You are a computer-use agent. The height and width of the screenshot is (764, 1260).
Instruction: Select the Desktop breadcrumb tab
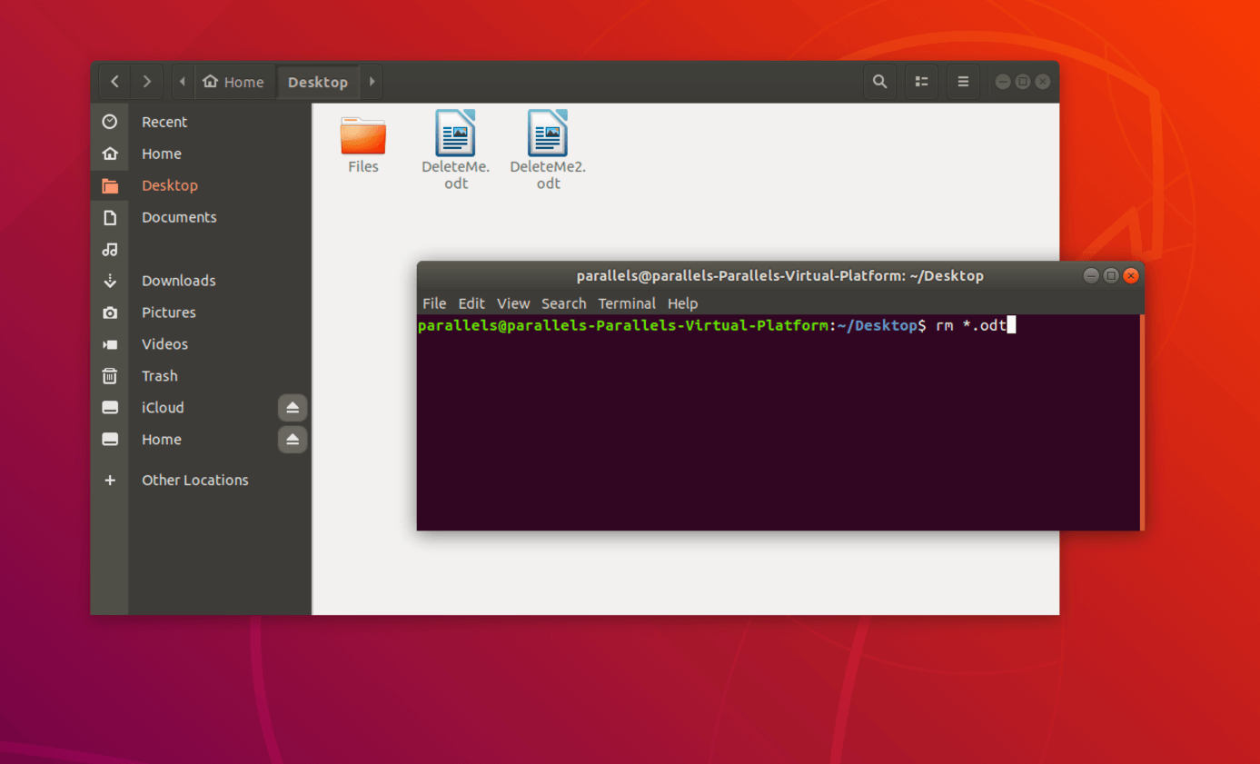tap(318, 81)
